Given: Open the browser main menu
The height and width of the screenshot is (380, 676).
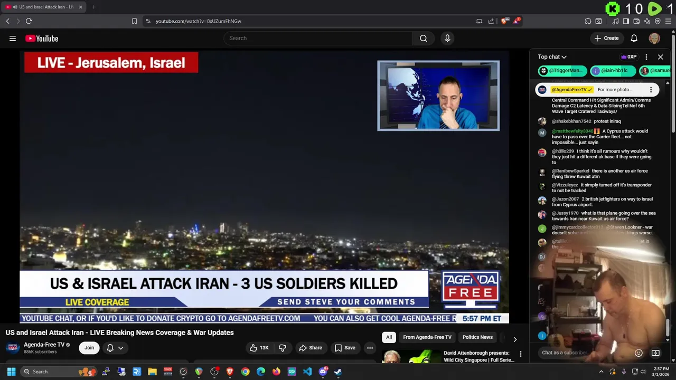Looking at the screenshot, I should (x=668, y=21).
